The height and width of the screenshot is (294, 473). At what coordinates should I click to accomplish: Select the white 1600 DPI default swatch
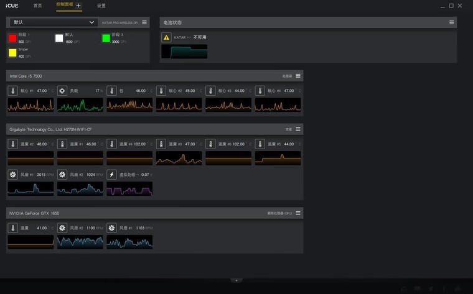tap(59, 39)
